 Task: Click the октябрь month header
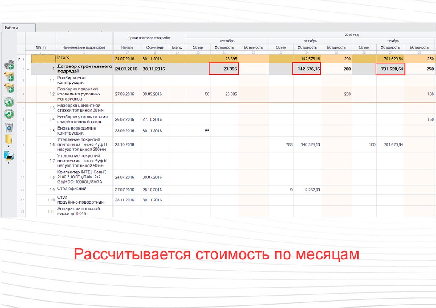point(310,41)
